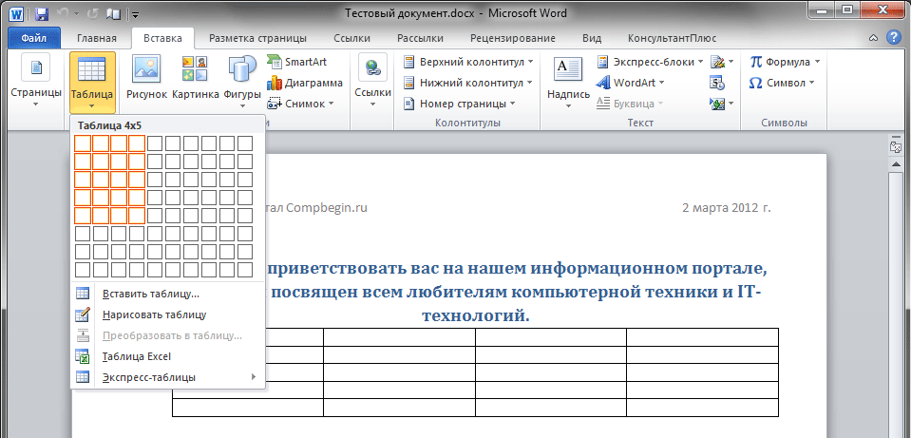
Task: Open Word Help question mark icon
Action: click(894, 38)
